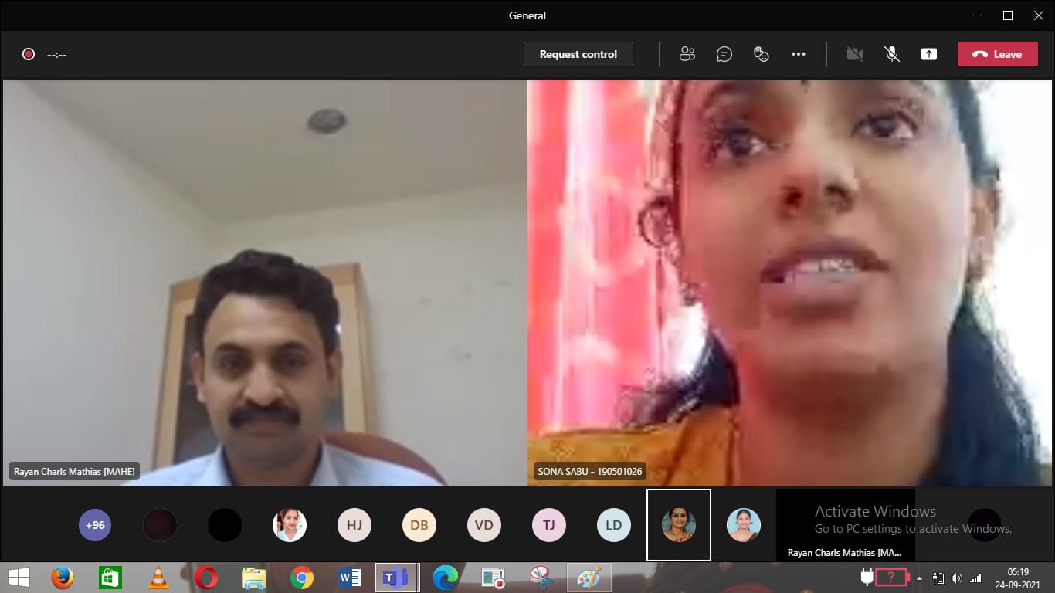Select the LD participant avatar
This screenshot has width=1055, height=593.
click(614, 525)
